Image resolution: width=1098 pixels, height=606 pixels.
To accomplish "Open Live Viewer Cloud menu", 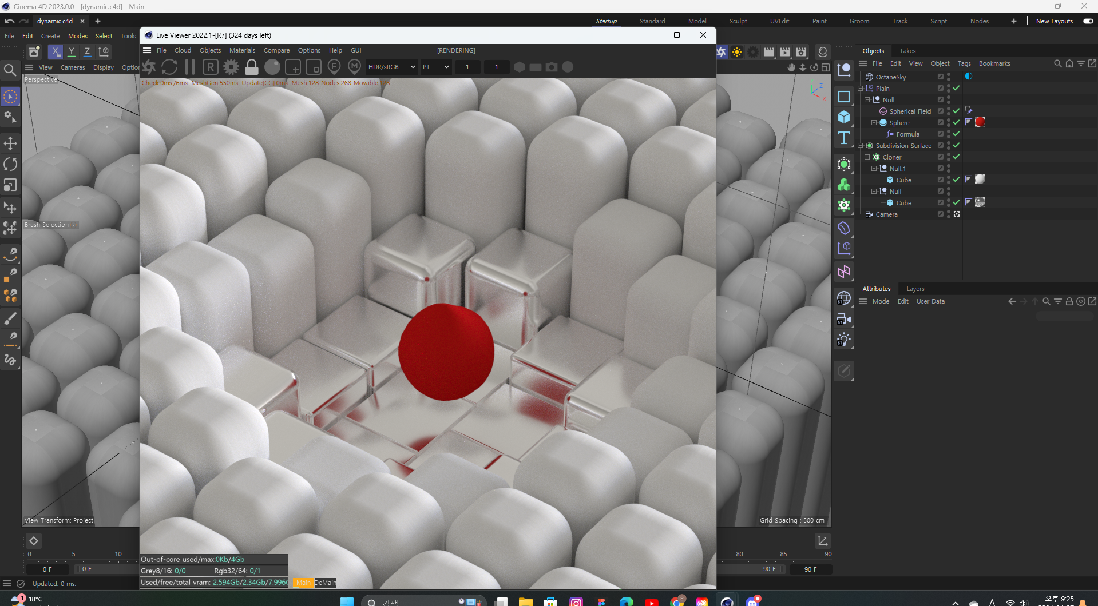I will pos(183,50).
